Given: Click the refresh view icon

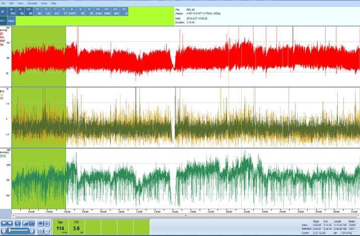Looking at the screenshot, I should [18, 223].
